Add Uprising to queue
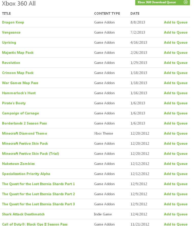 pyautogui.click(x=176, y=42)
